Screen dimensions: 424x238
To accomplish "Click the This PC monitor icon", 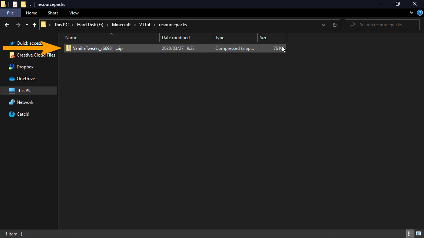I will point(11,91).
